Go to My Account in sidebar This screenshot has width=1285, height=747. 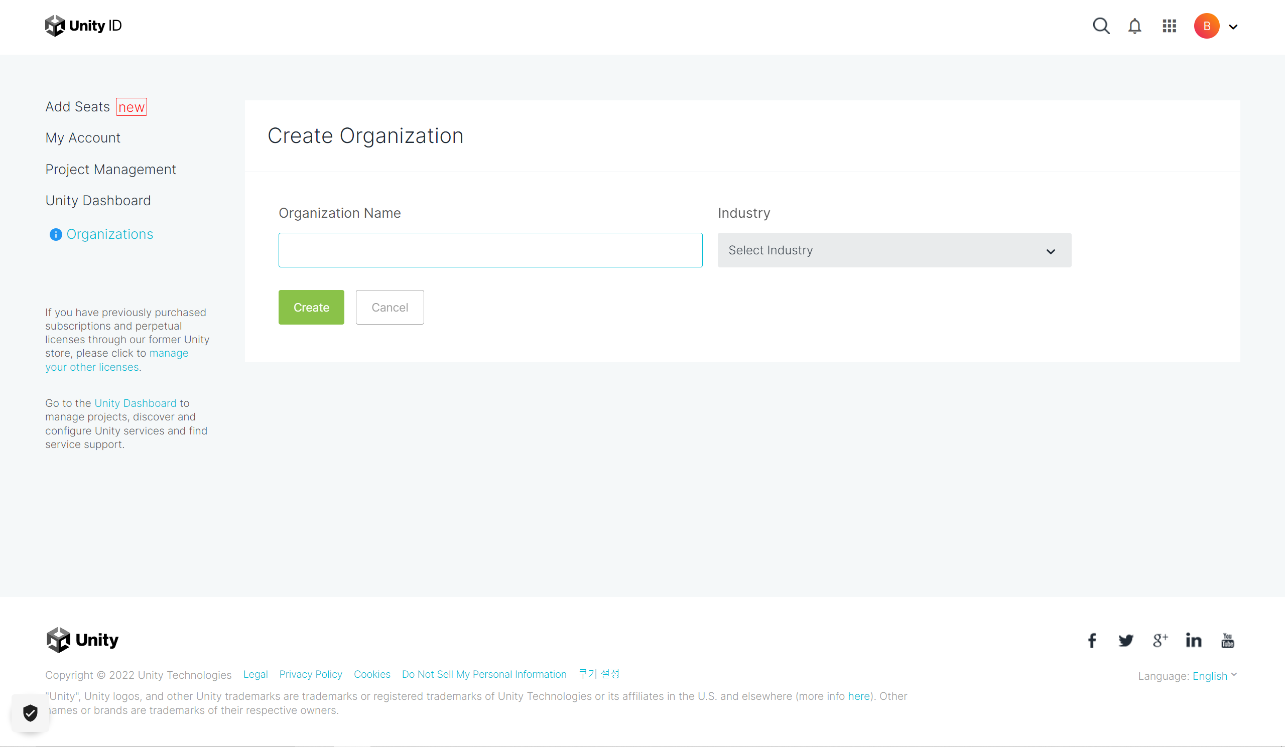click(x=83, y=137)
